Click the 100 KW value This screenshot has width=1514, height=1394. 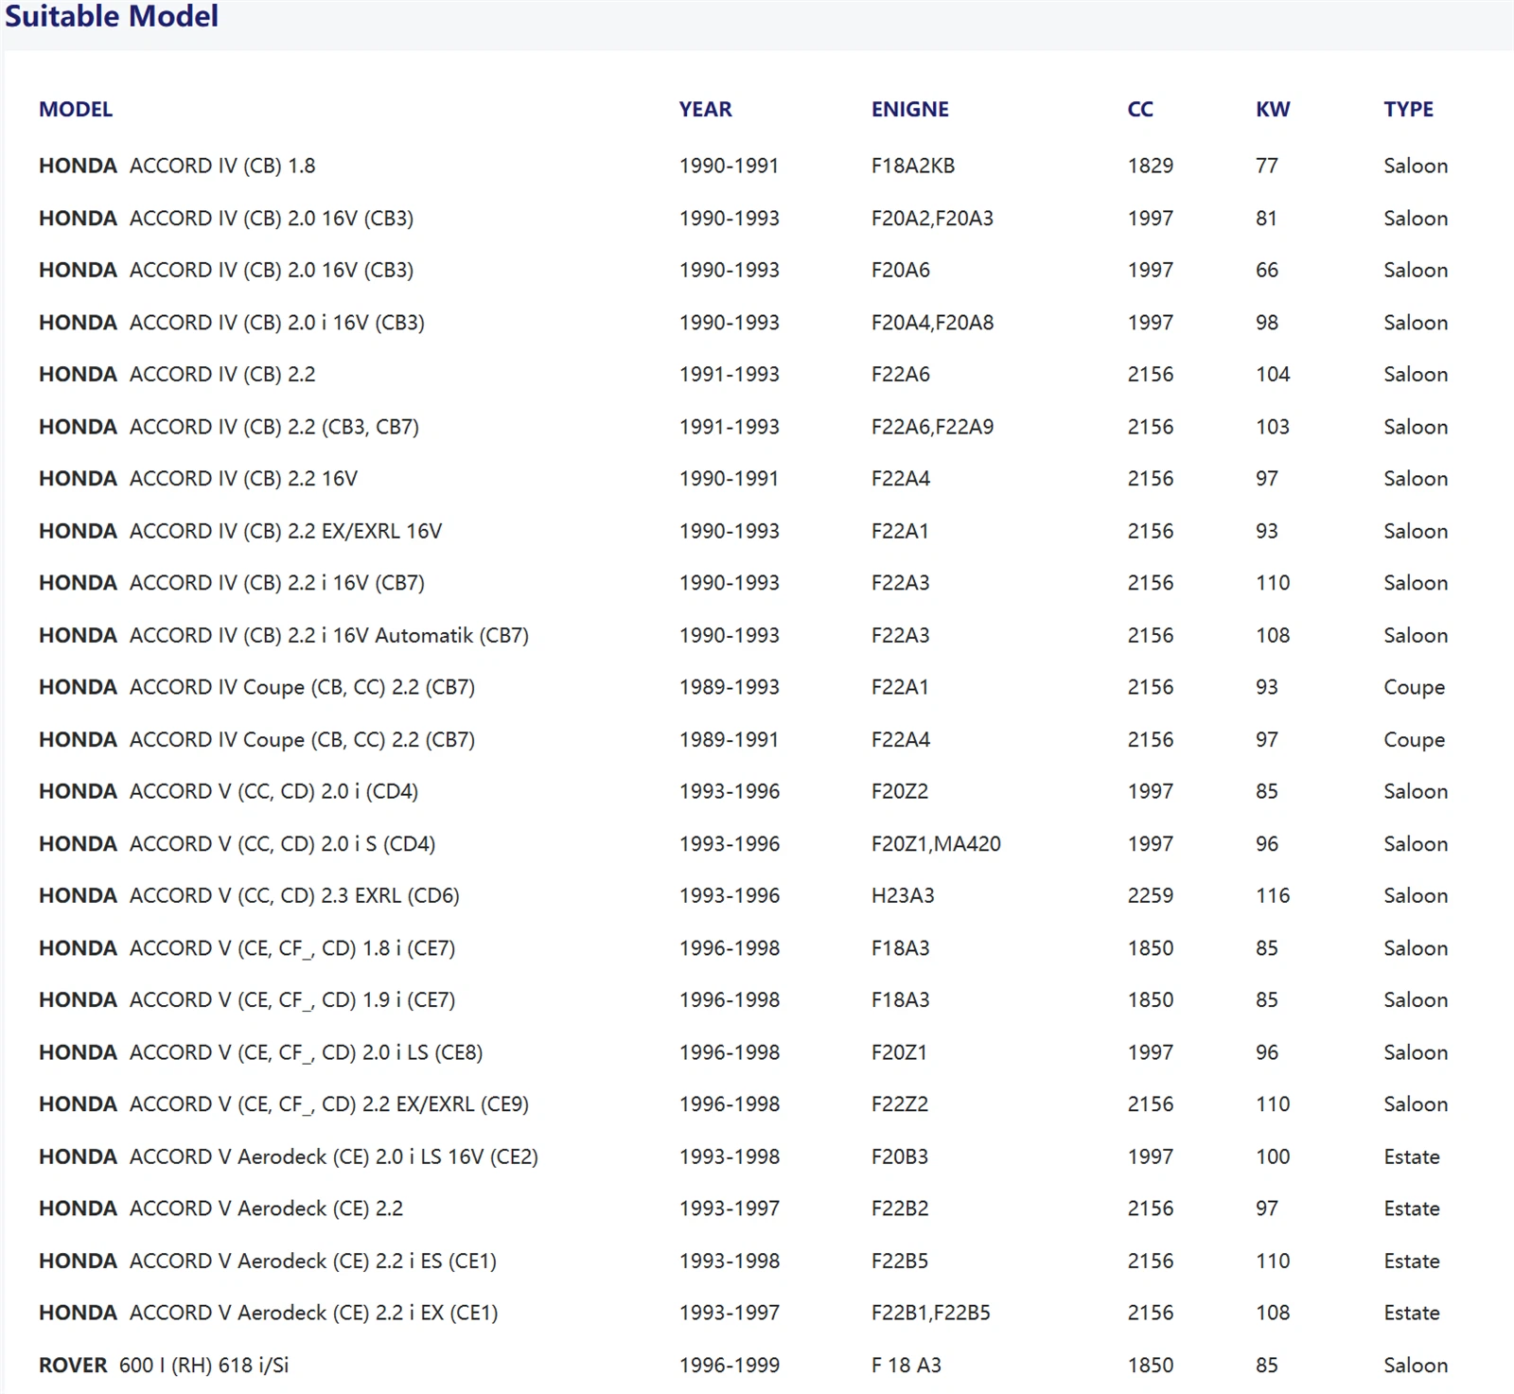(x=1273, y=1156)
